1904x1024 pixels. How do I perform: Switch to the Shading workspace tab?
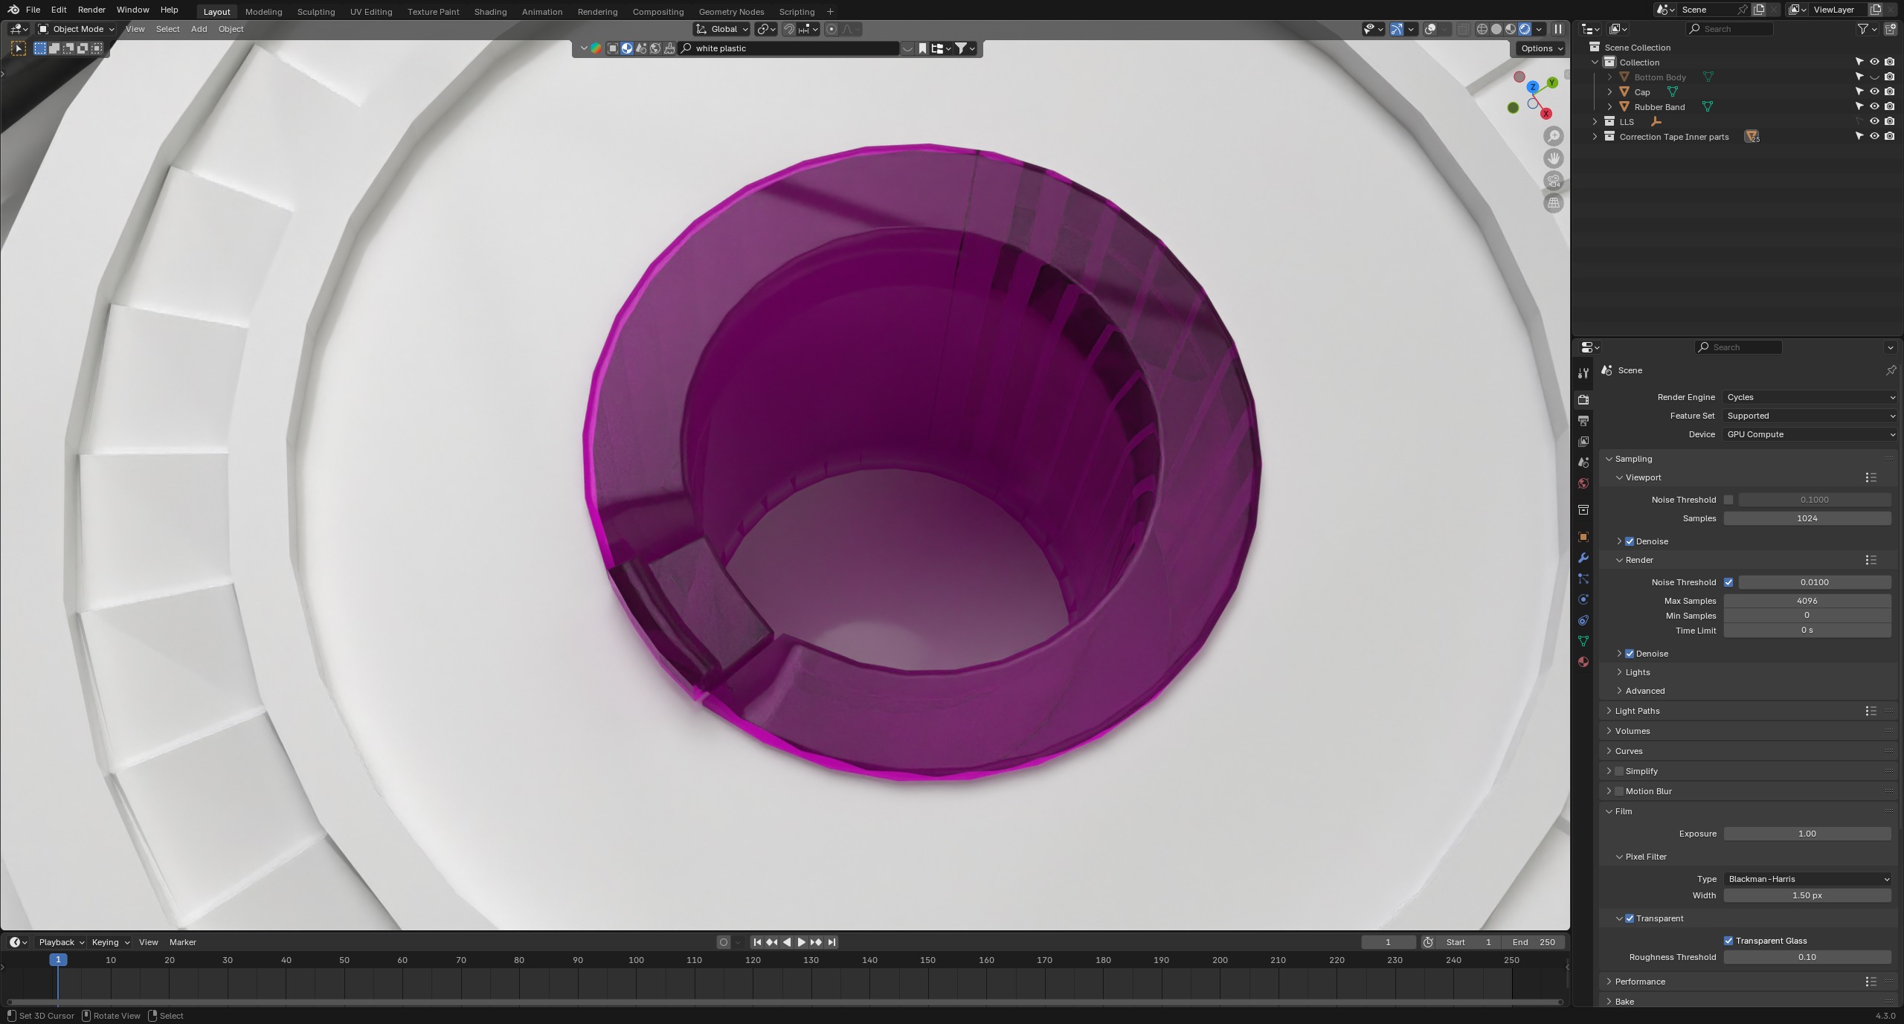(490, 12)
